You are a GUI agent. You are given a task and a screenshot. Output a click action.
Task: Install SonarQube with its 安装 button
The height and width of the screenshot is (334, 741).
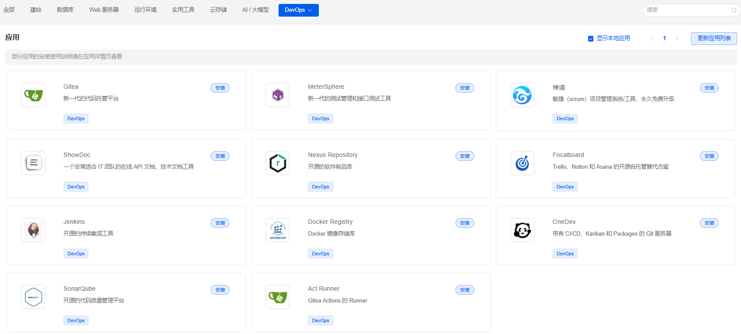point(220,290)
